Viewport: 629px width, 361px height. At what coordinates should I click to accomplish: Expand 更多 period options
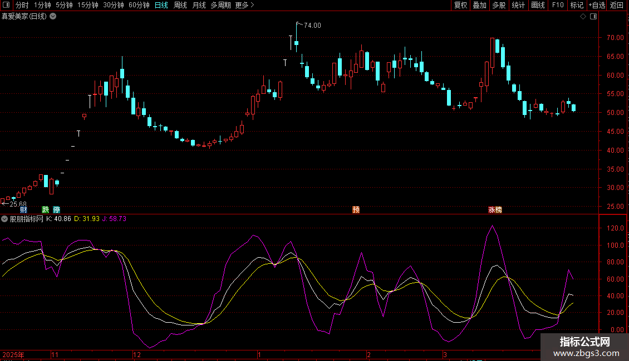(x=244, y=5)
